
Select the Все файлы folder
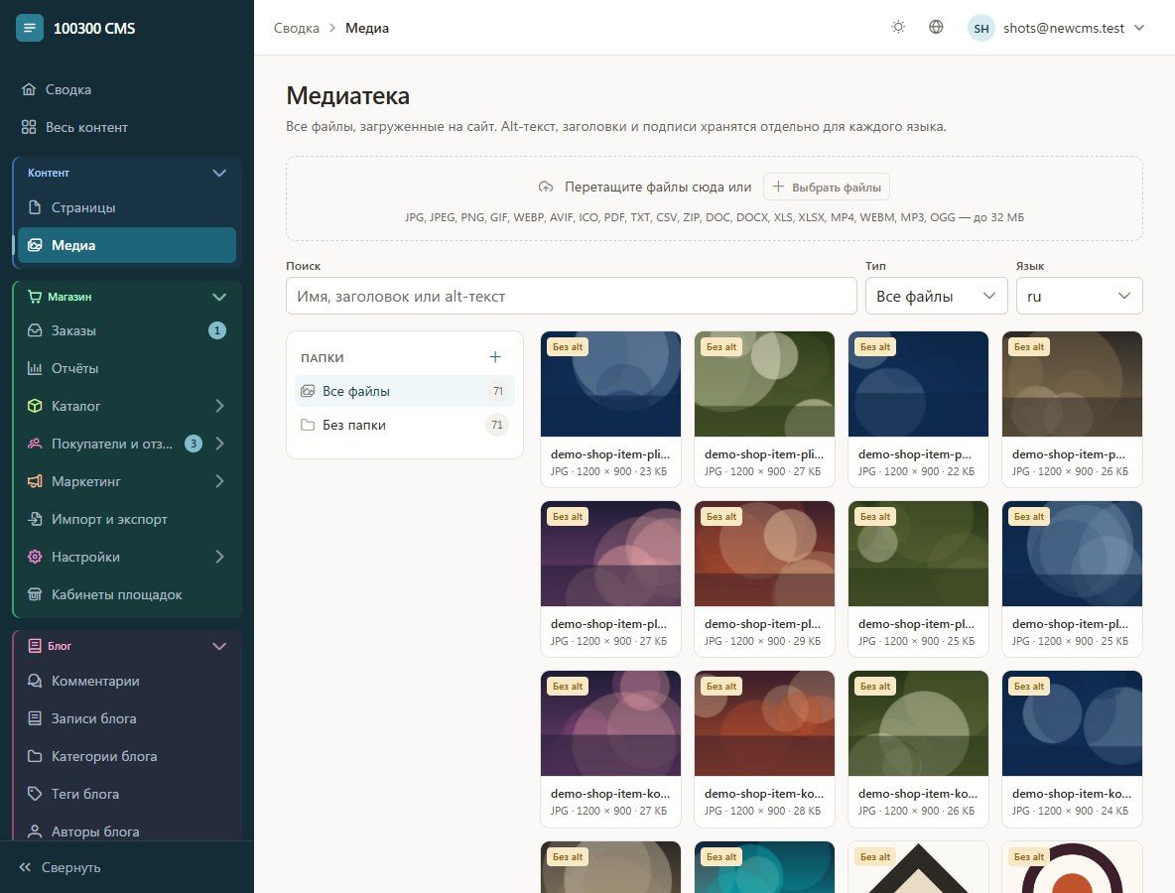click(x=405, y=391)
